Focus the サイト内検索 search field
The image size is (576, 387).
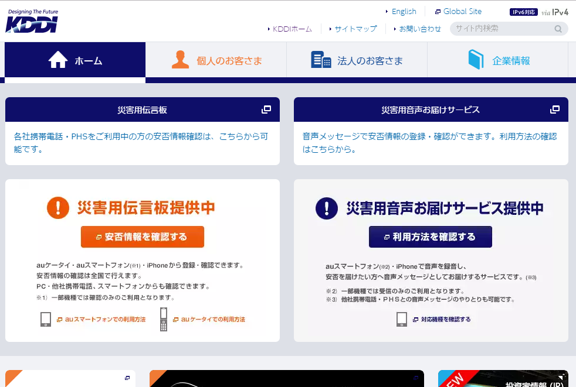click(509, 29)
